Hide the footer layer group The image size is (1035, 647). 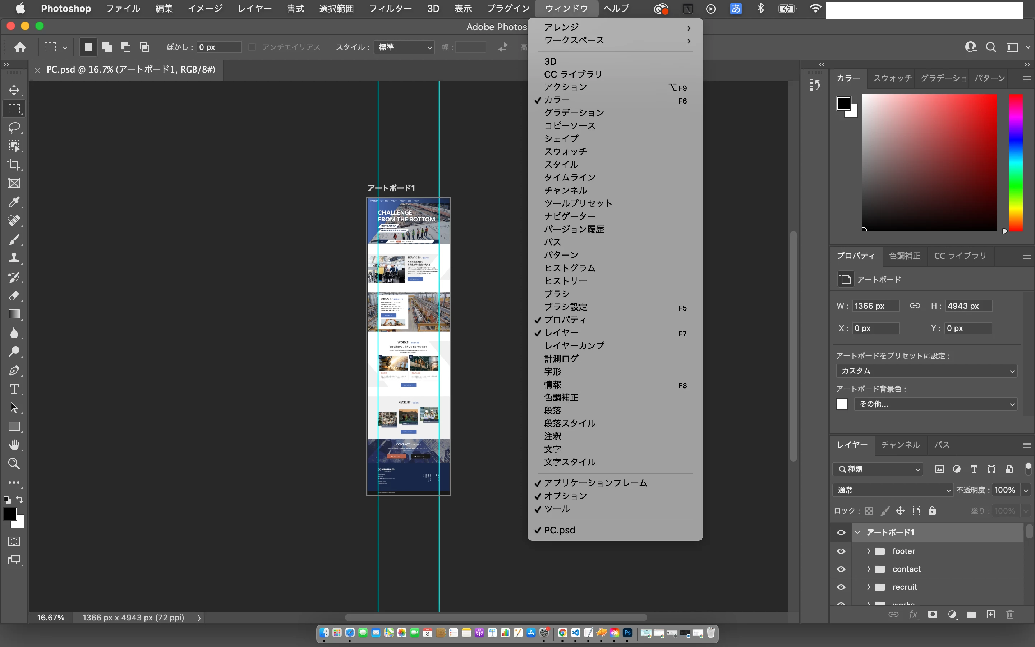(841, 551)
